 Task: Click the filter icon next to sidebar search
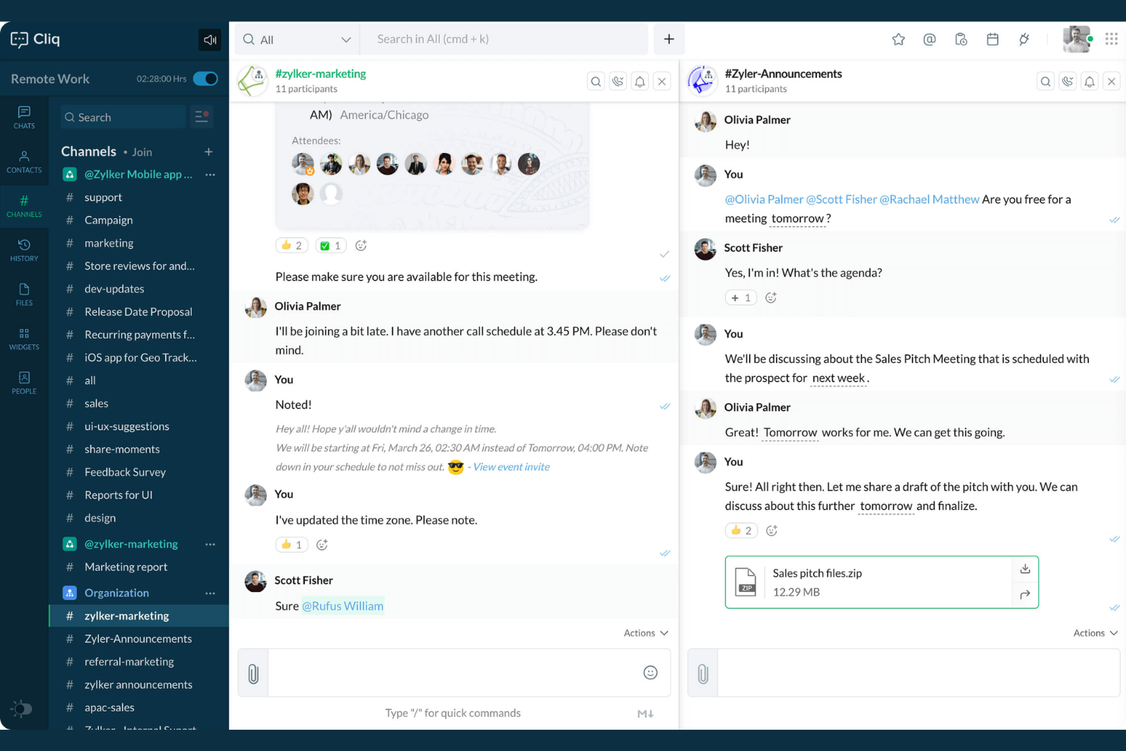[x=202, y=117]
